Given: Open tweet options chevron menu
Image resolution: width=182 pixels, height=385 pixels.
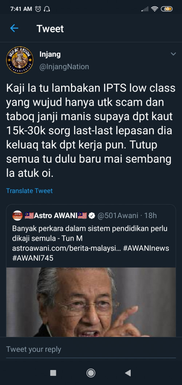Looking at the screenshot, I should coord(173,54).
